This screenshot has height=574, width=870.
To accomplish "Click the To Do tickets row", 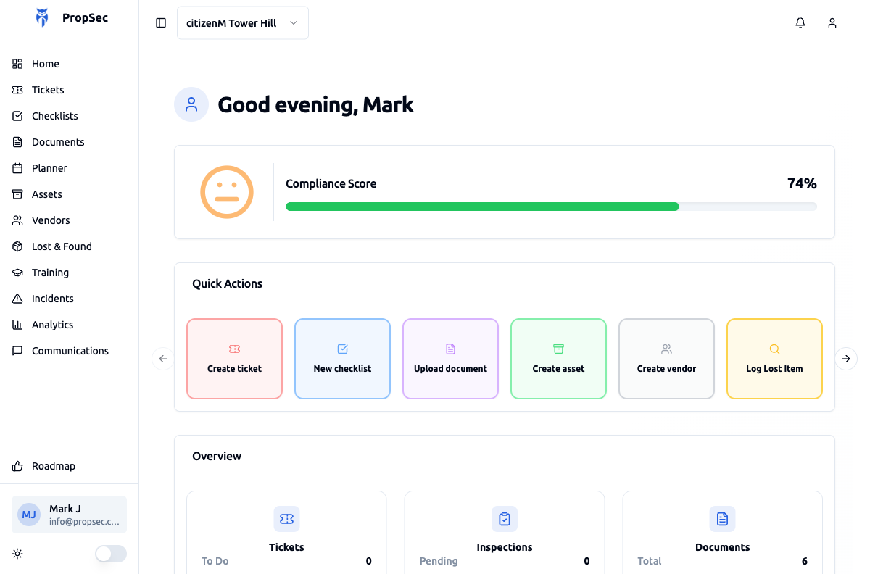I will click(x=286, y=561).
